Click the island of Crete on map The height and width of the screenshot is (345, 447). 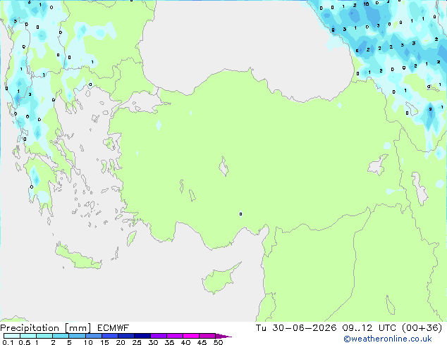click(x=78, y=257)
